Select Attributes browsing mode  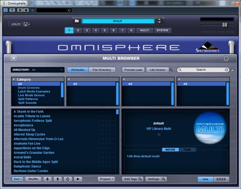(78, 70)
